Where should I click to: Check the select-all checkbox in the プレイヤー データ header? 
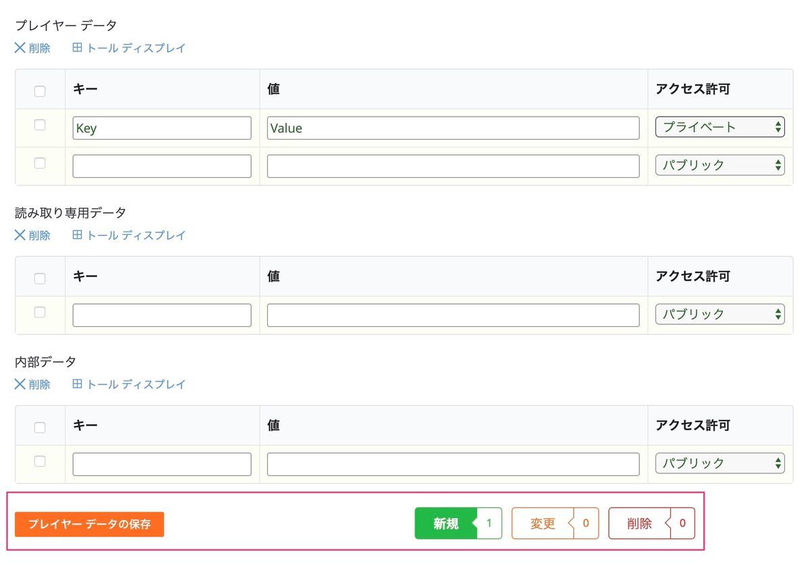click(x=40, y=90)
